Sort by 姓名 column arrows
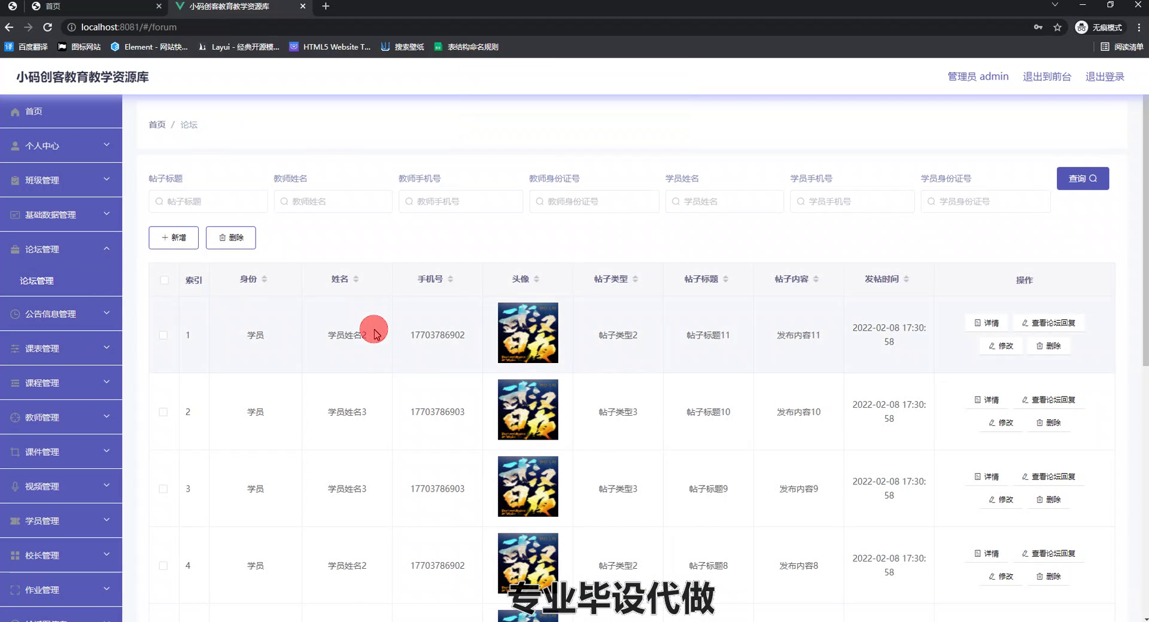1149x622 pixels. [356, 279]
